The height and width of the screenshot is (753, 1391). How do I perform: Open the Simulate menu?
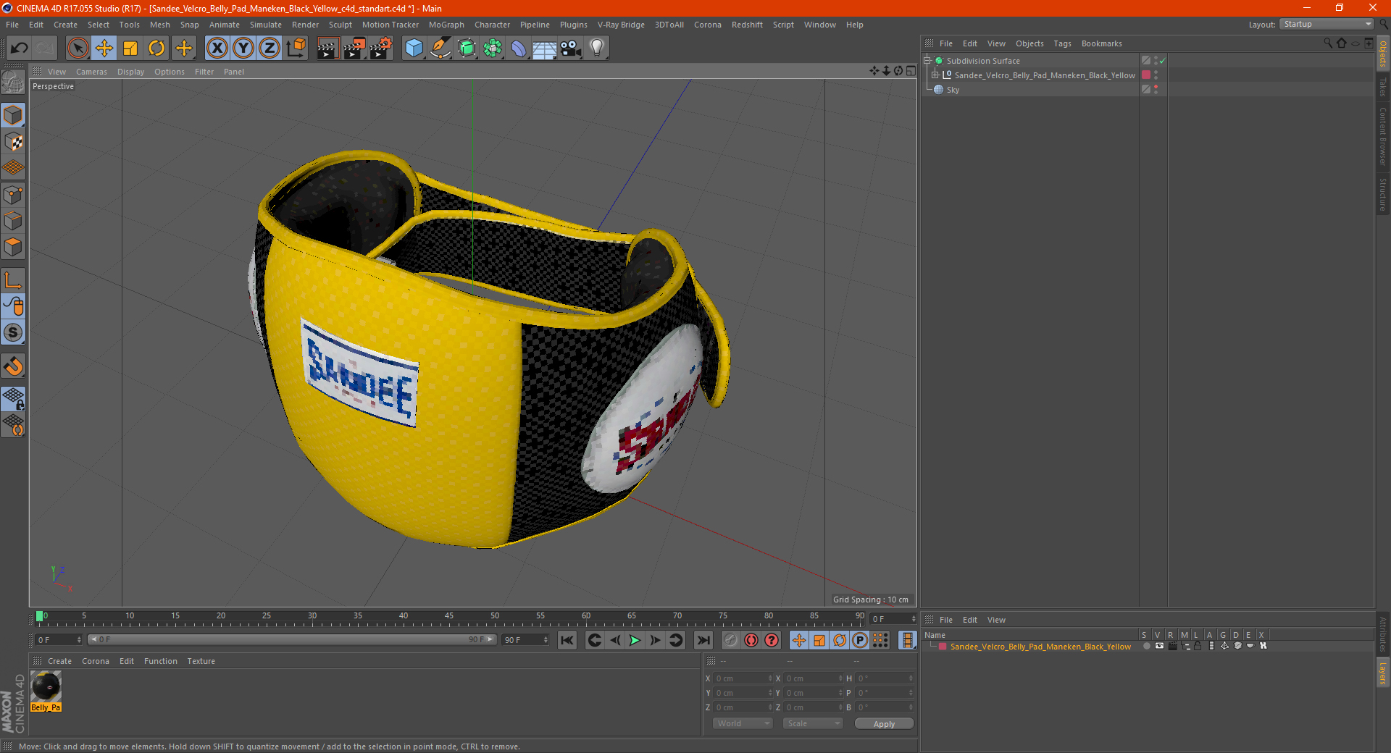[x=266, y=25]
